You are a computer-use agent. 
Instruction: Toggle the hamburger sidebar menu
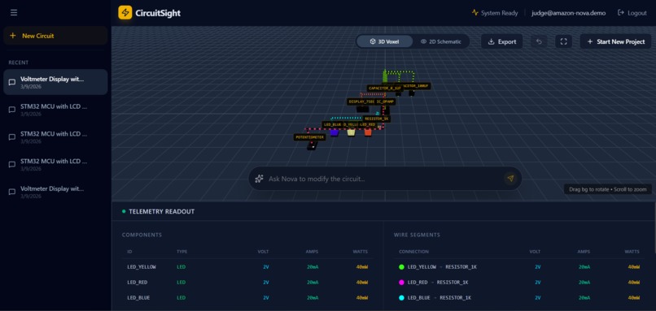tap(14, 12)
